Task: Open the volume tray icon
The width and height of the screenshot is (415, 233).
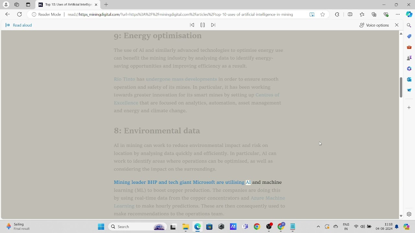Action: [363, 227]
